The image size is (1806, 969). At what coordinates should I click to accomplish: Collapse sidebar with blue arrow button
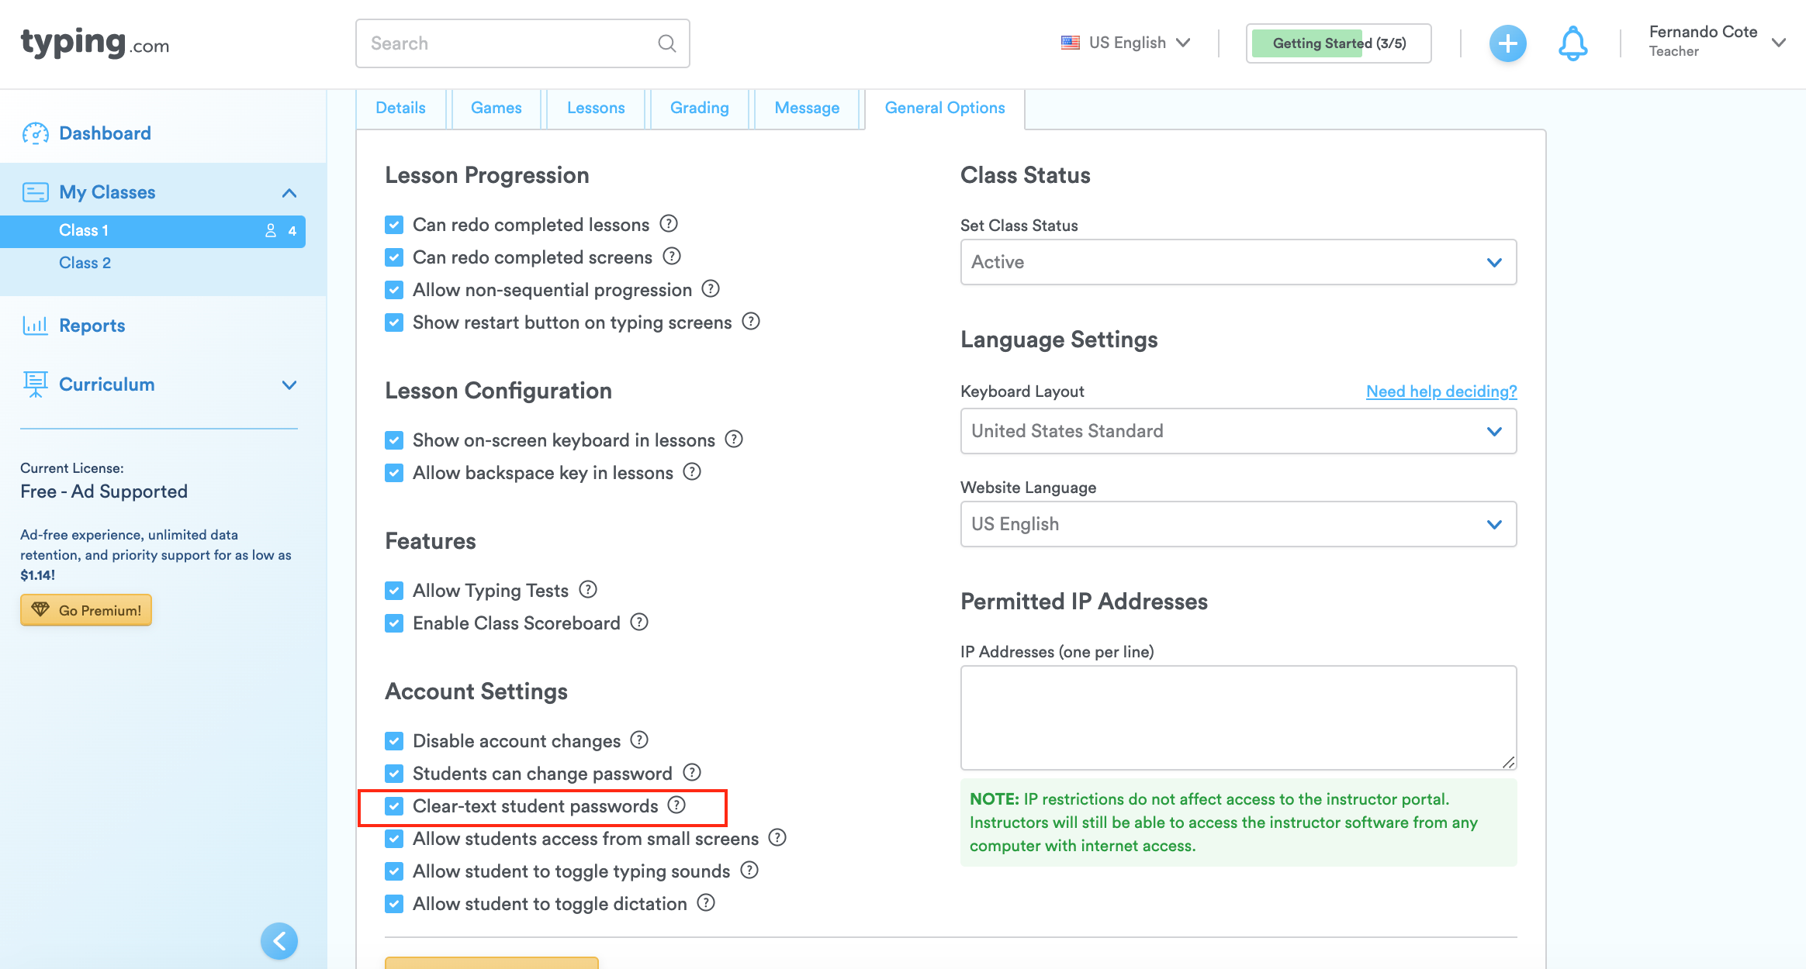click(279, 940)
